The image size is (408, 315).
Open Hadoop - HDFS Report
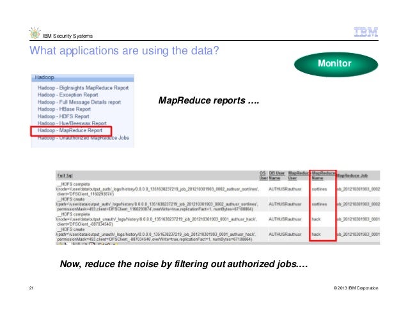tap(63, 116)
